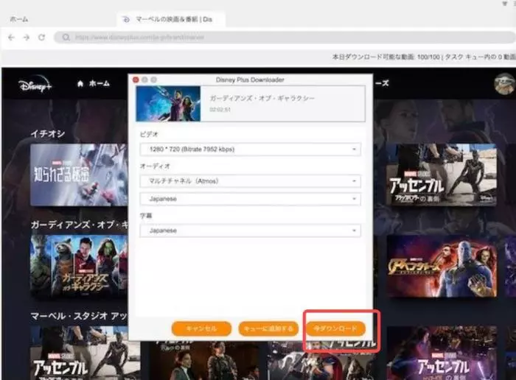
Task: Click the Disney tab favicon
Action: point(126,19)
